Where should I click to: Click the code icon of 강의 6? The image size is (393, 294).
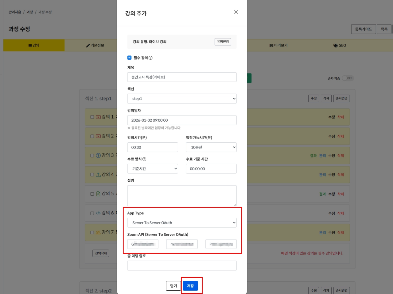point(98,213)
